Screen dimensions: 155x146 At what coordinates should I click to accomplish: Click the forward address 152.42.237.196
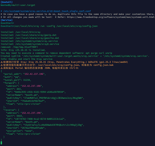pyautogui.click(x=31, y=86)
